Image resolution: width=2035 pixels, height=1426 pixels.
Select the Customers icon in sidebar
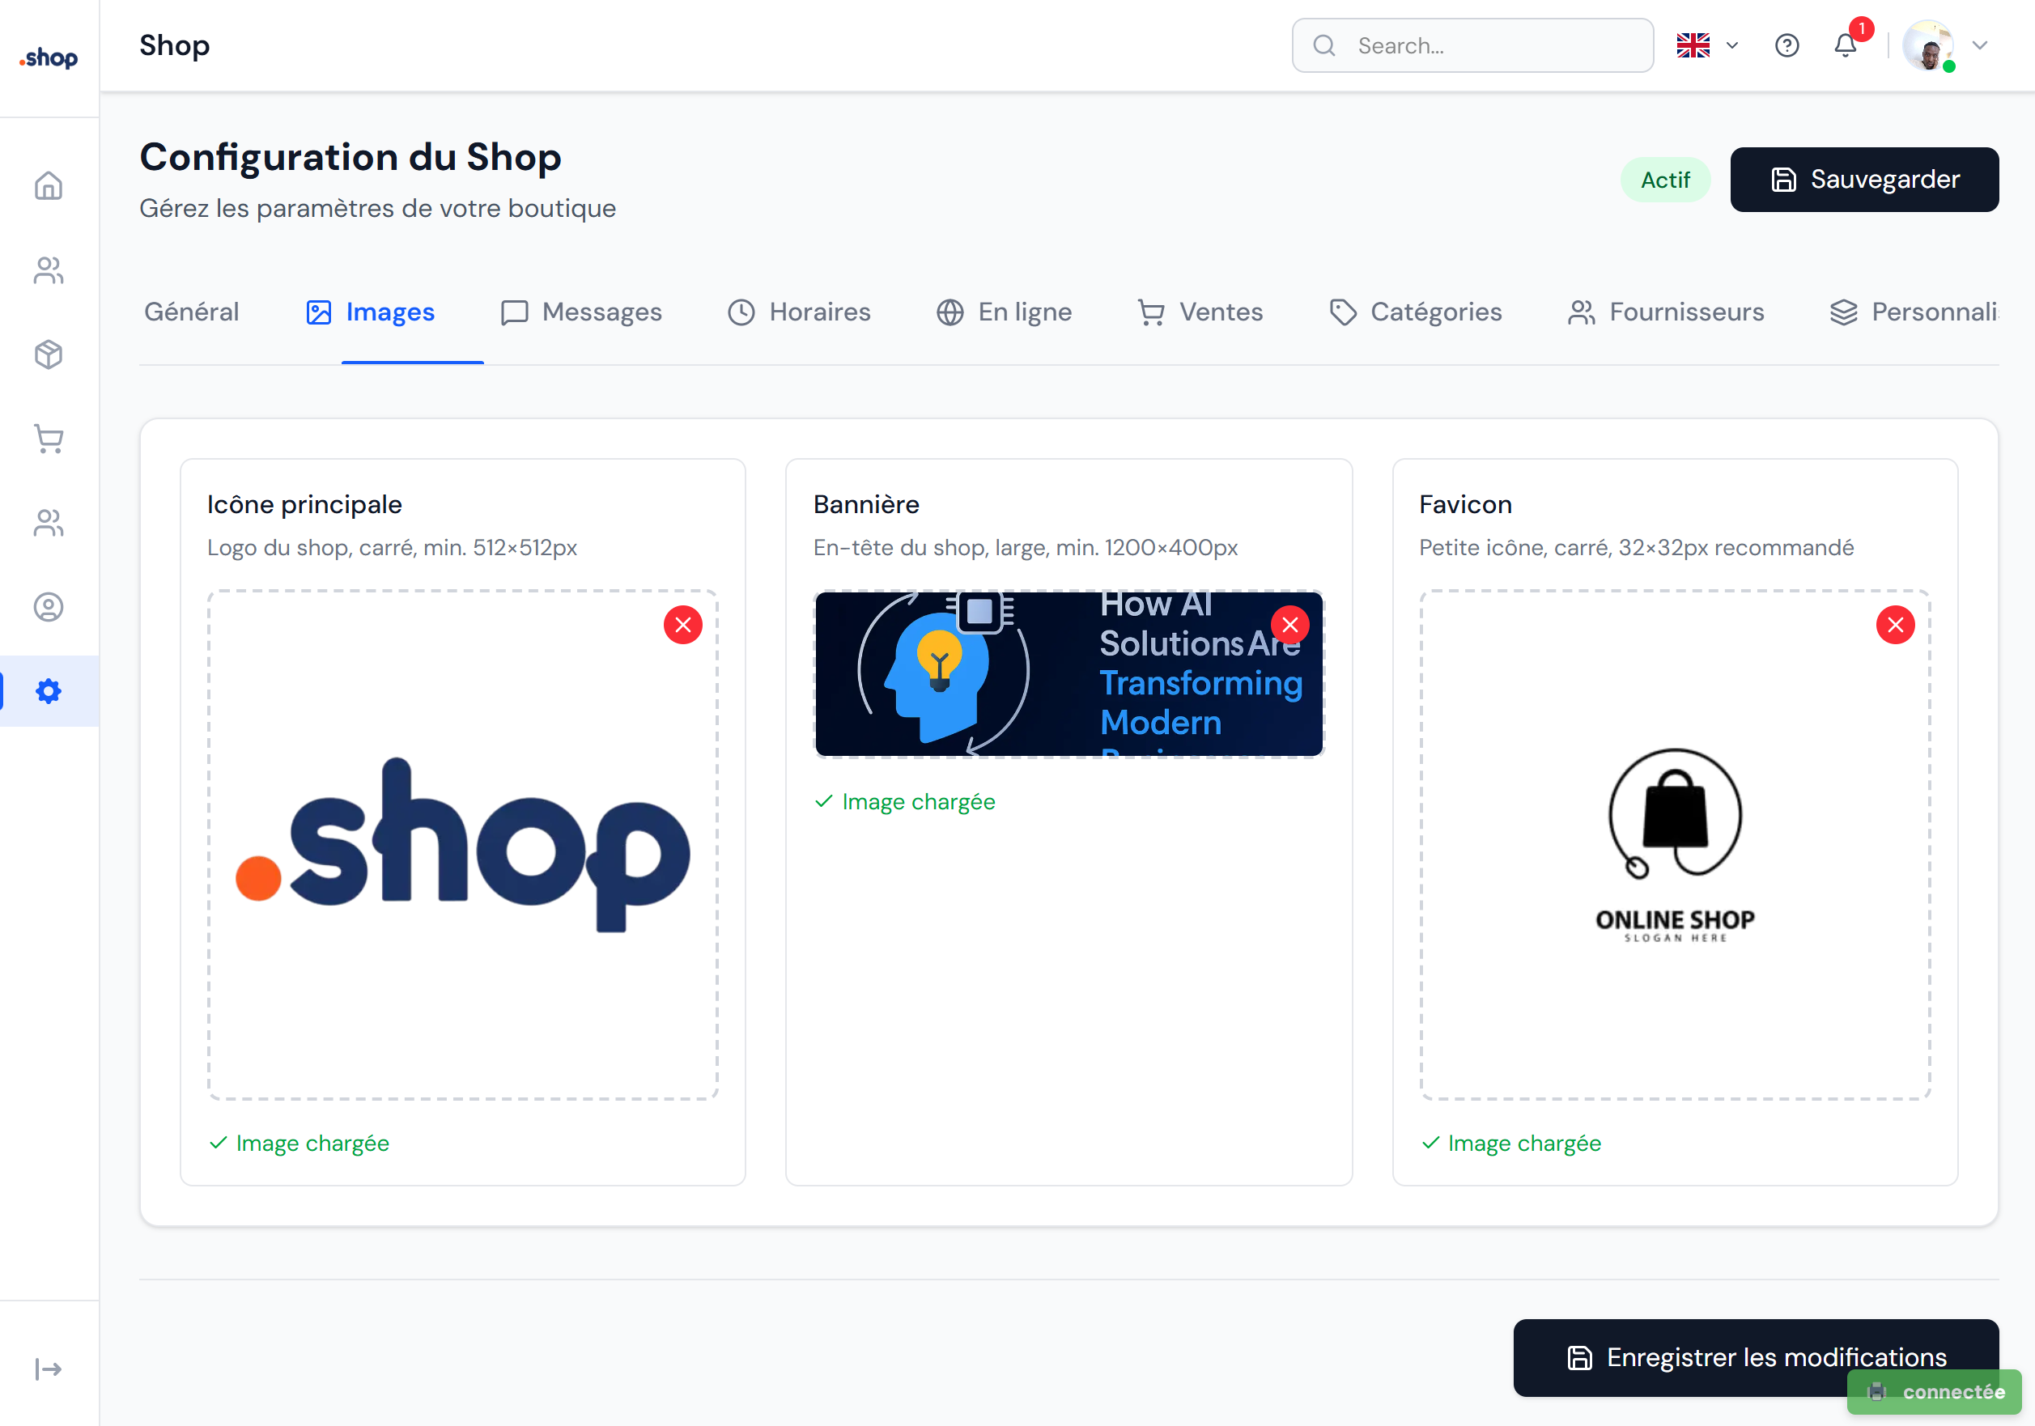tap(49, 270)
